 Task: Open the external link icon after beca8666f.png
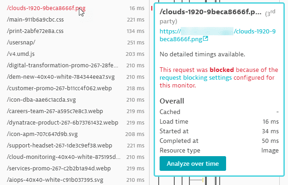click(x=205, y=38)
